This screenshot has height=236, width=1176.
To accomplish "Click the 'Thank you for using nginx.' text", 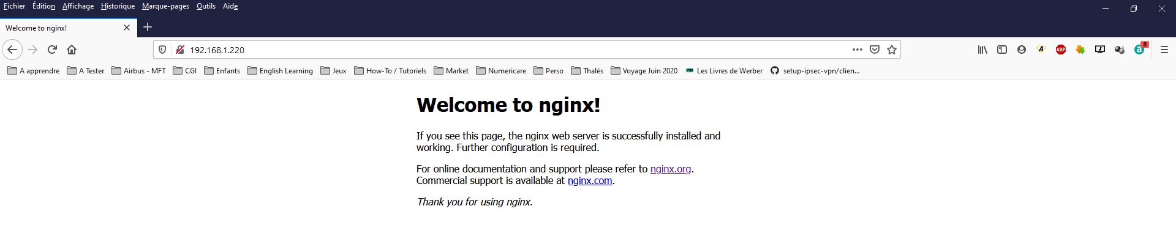I will pos(475,202).
